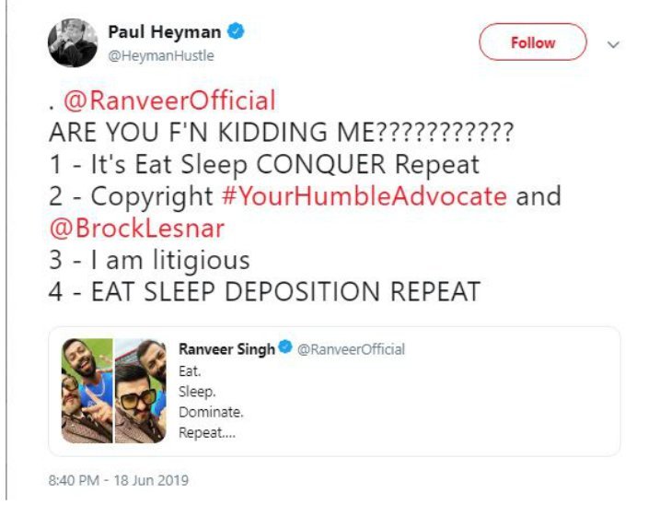This screenshot has width=672, height=505.
Task: Click the 8:40 PM - 18 Jun 2019 timestamp
Action: point(118,481)
